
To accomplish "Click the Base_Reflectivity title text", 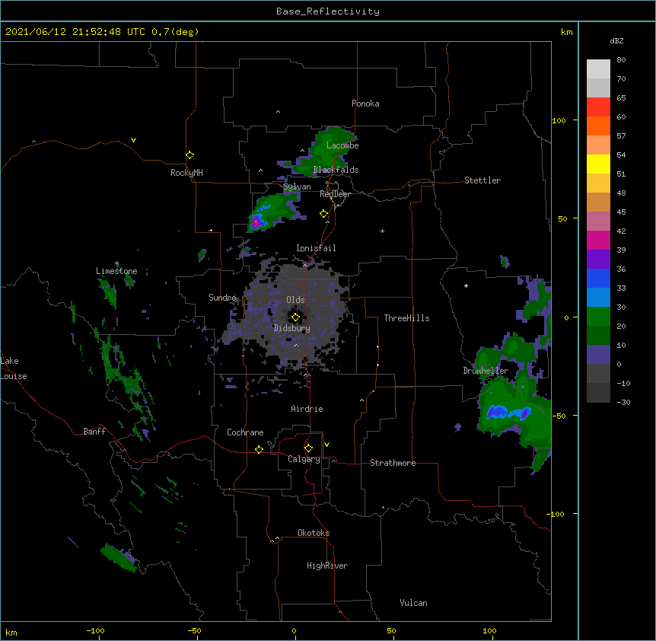I will pyautogui.click(x=328, y=11).
